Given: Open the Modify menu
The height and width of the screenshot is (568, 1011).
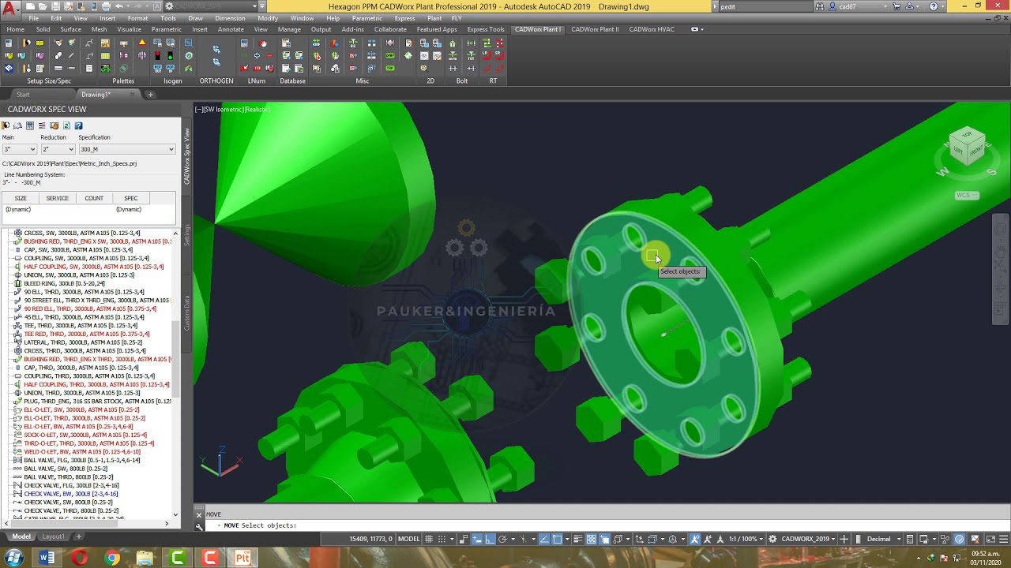Looking at the screenshot, I should 268,18.
